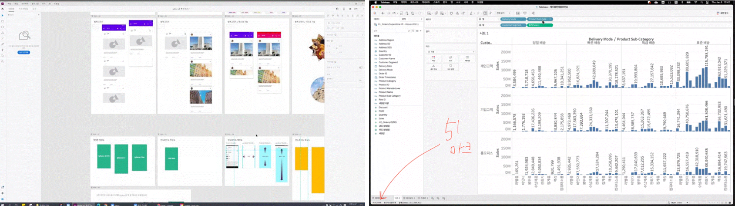
Task: Click Redo forward arrow in Tableau toolbar
Action: coord(389,13)
